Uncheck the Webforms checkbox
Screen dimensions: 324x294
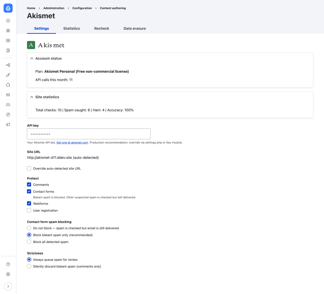point(29,203)
